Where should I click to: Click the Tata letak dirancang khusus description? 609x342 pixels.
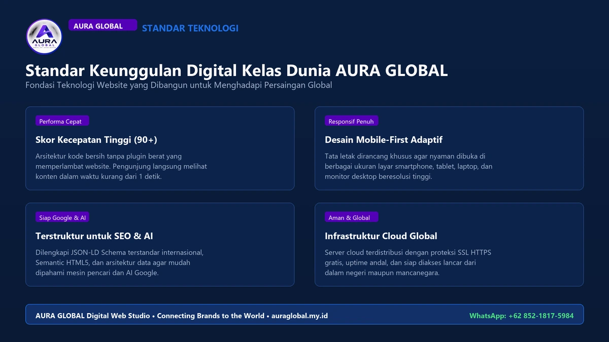(x=409, y=166)
